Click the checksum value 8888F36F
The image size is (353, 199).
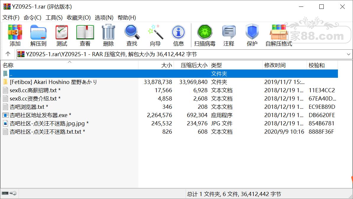click(321, 132)
